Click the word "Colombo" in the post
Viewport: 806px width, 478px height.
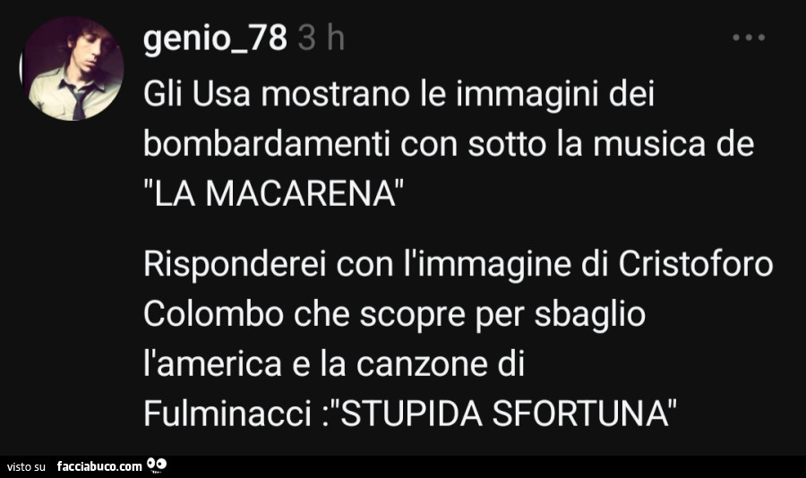(x=213, y=313)
